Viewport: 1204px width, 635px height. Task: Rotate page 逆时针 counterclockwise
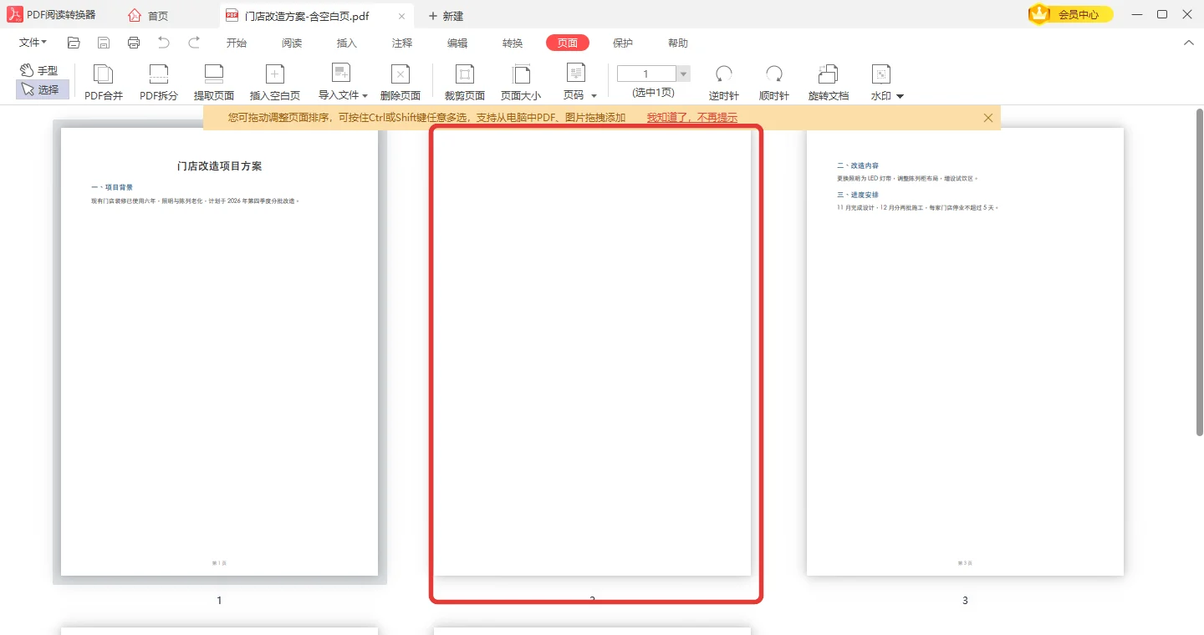click(724, 83)
